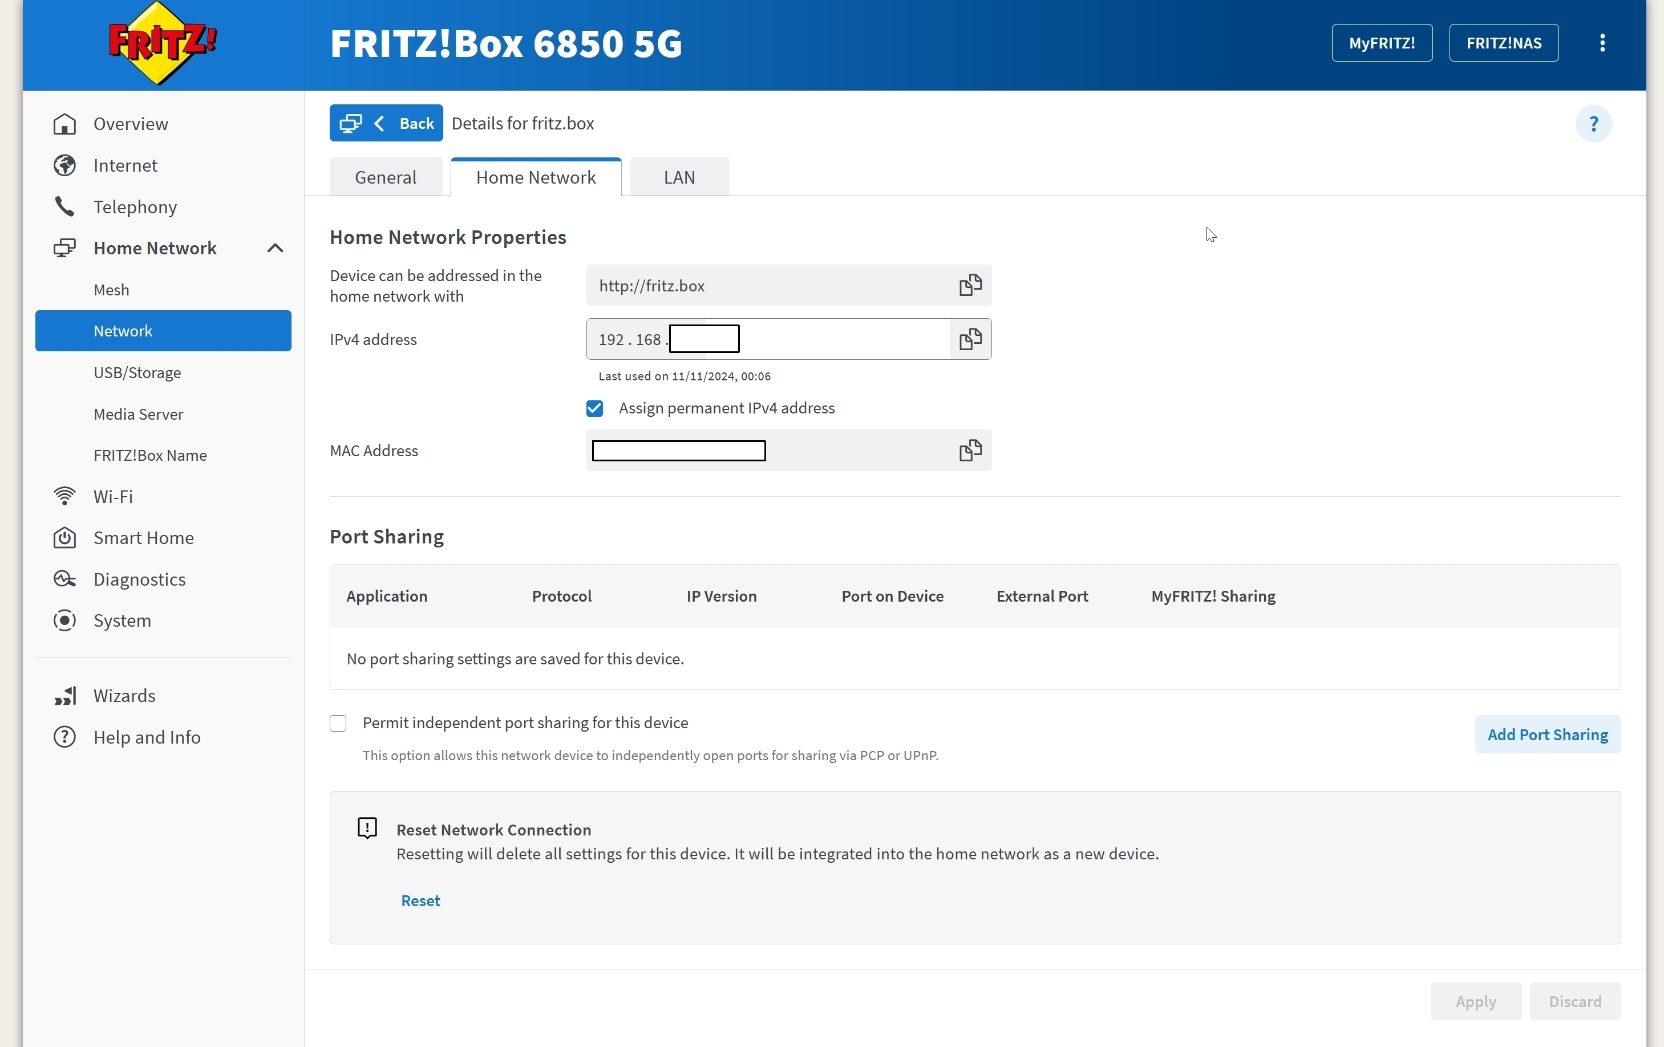The height and width of the screenshot is (1047, 1664).
Task: Click the System icon in sidebar
Action: coord(64,620)
